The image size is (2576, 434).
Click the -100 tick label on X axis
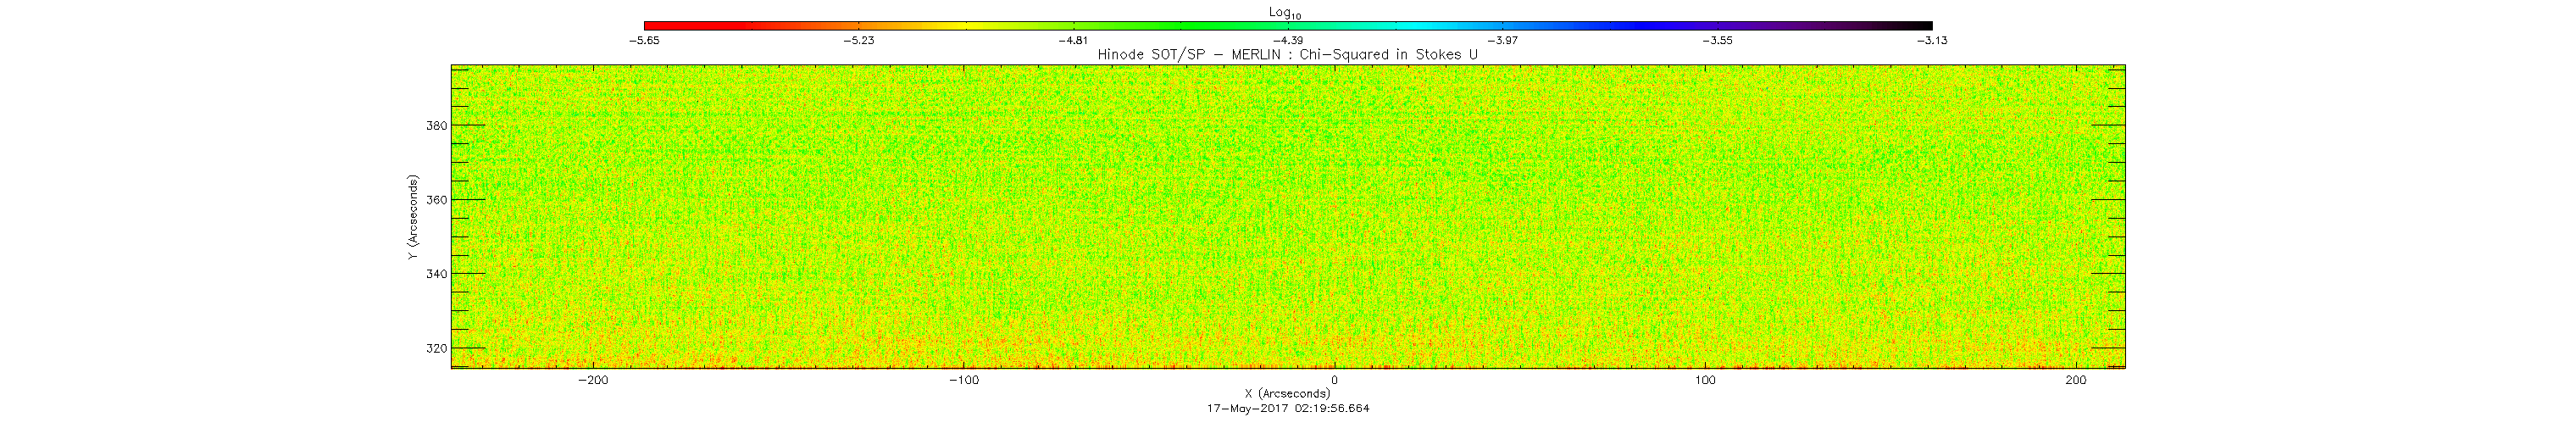(964, 380)
